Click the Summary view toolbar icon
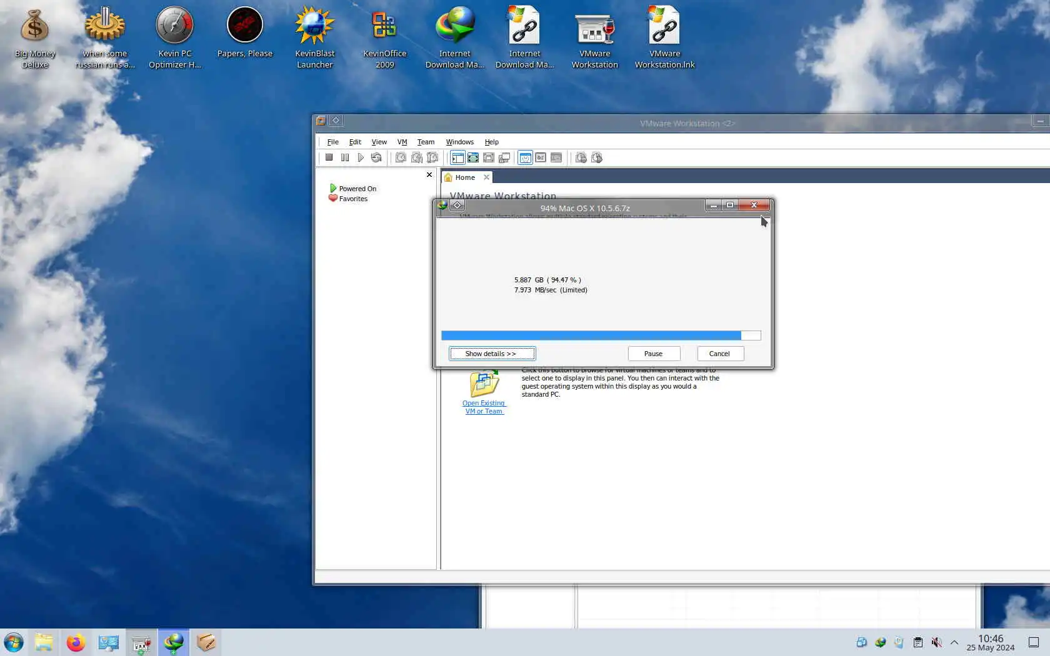1050x656 pixels. [525, 157]
